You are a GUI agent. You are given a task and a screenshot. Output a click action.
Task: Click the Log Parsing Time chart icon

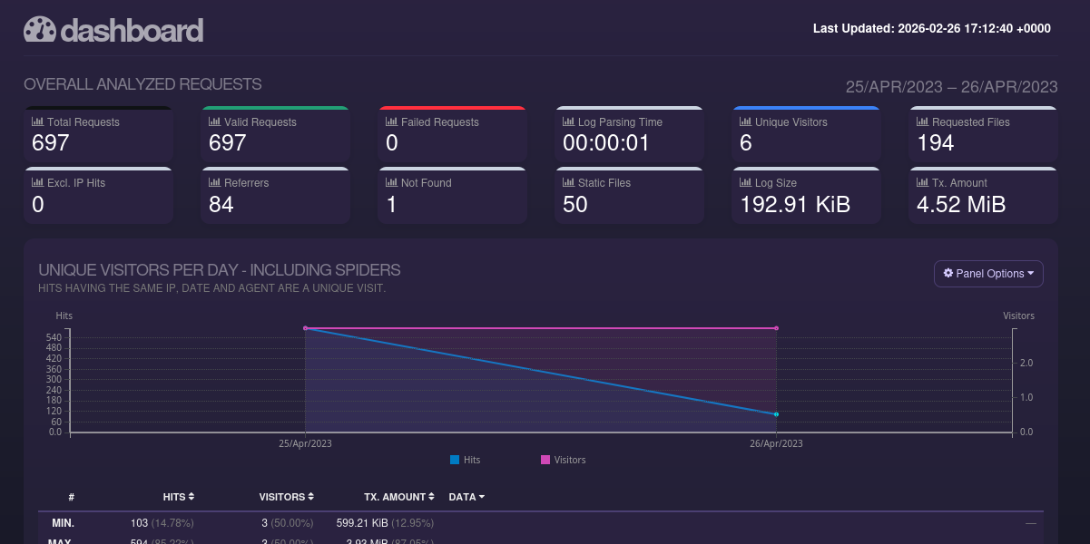[x=568, y=121]
